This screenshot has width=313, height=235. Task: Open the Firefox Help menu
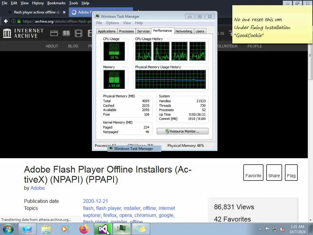coord(85,3)
